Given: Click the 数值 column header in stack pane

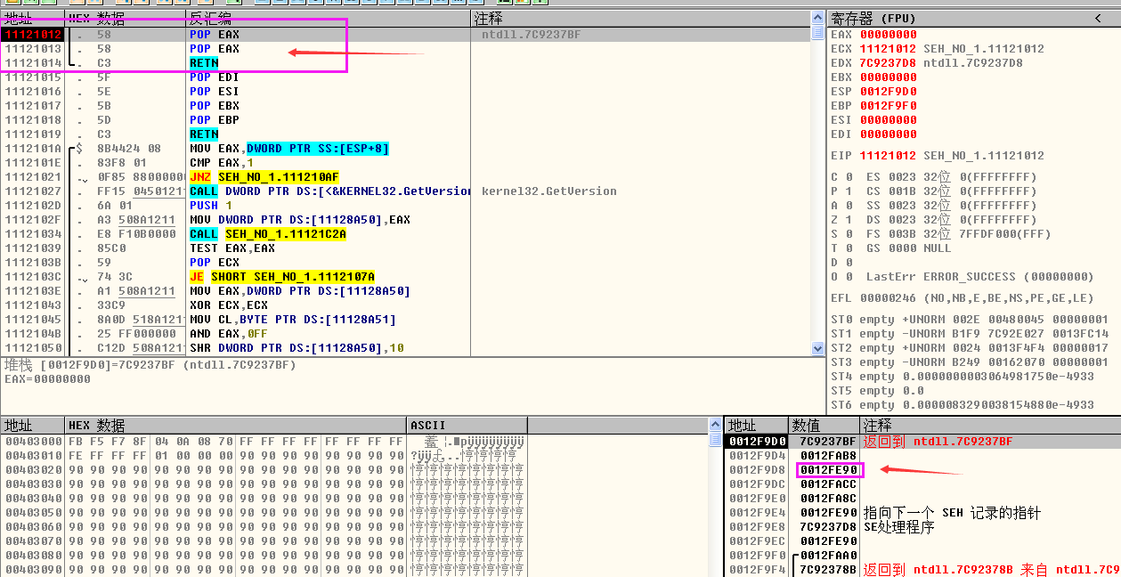Looking at the screenshot, I should [824, 426].
